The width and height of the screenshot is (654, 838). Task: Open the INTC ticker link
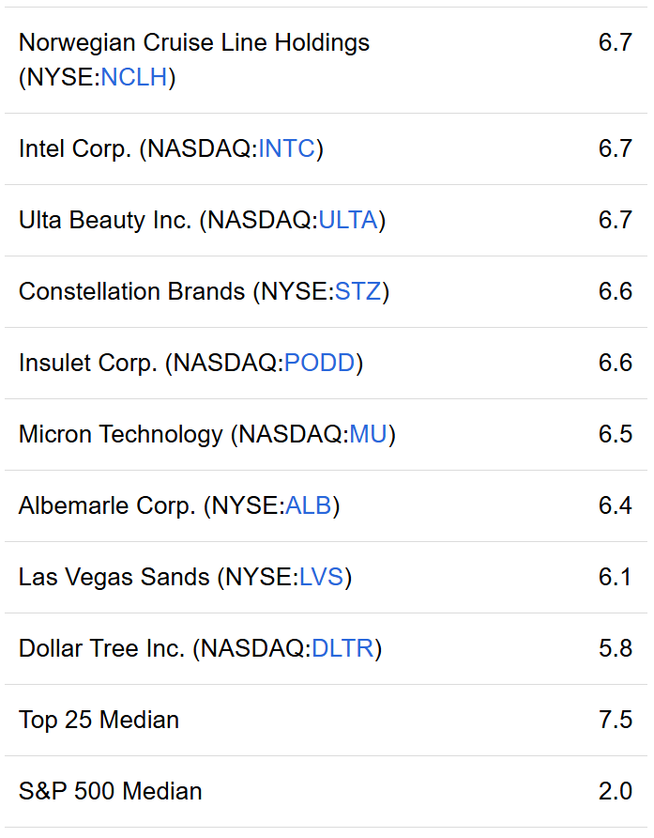tap(287, 148)
